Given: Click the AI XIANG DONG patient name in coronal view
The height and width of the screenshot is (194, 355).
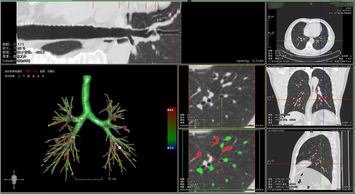Looking at the screenshot, I should [x=276, y=67].
